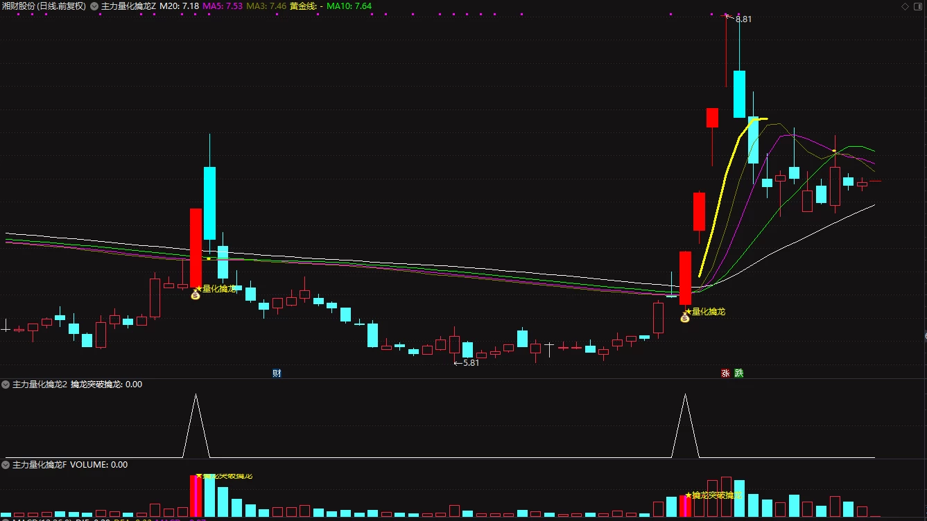Click the diamond icon at top right
Screen dimensions: 927x521
[905, 6]
